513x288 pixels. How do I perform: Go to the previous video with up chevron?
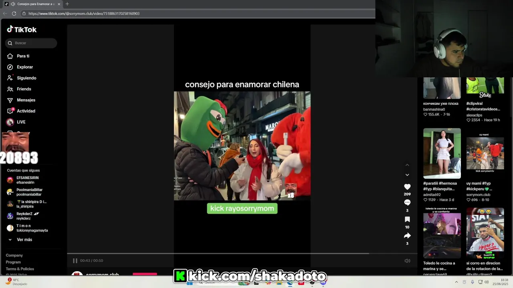pos(407,165)
